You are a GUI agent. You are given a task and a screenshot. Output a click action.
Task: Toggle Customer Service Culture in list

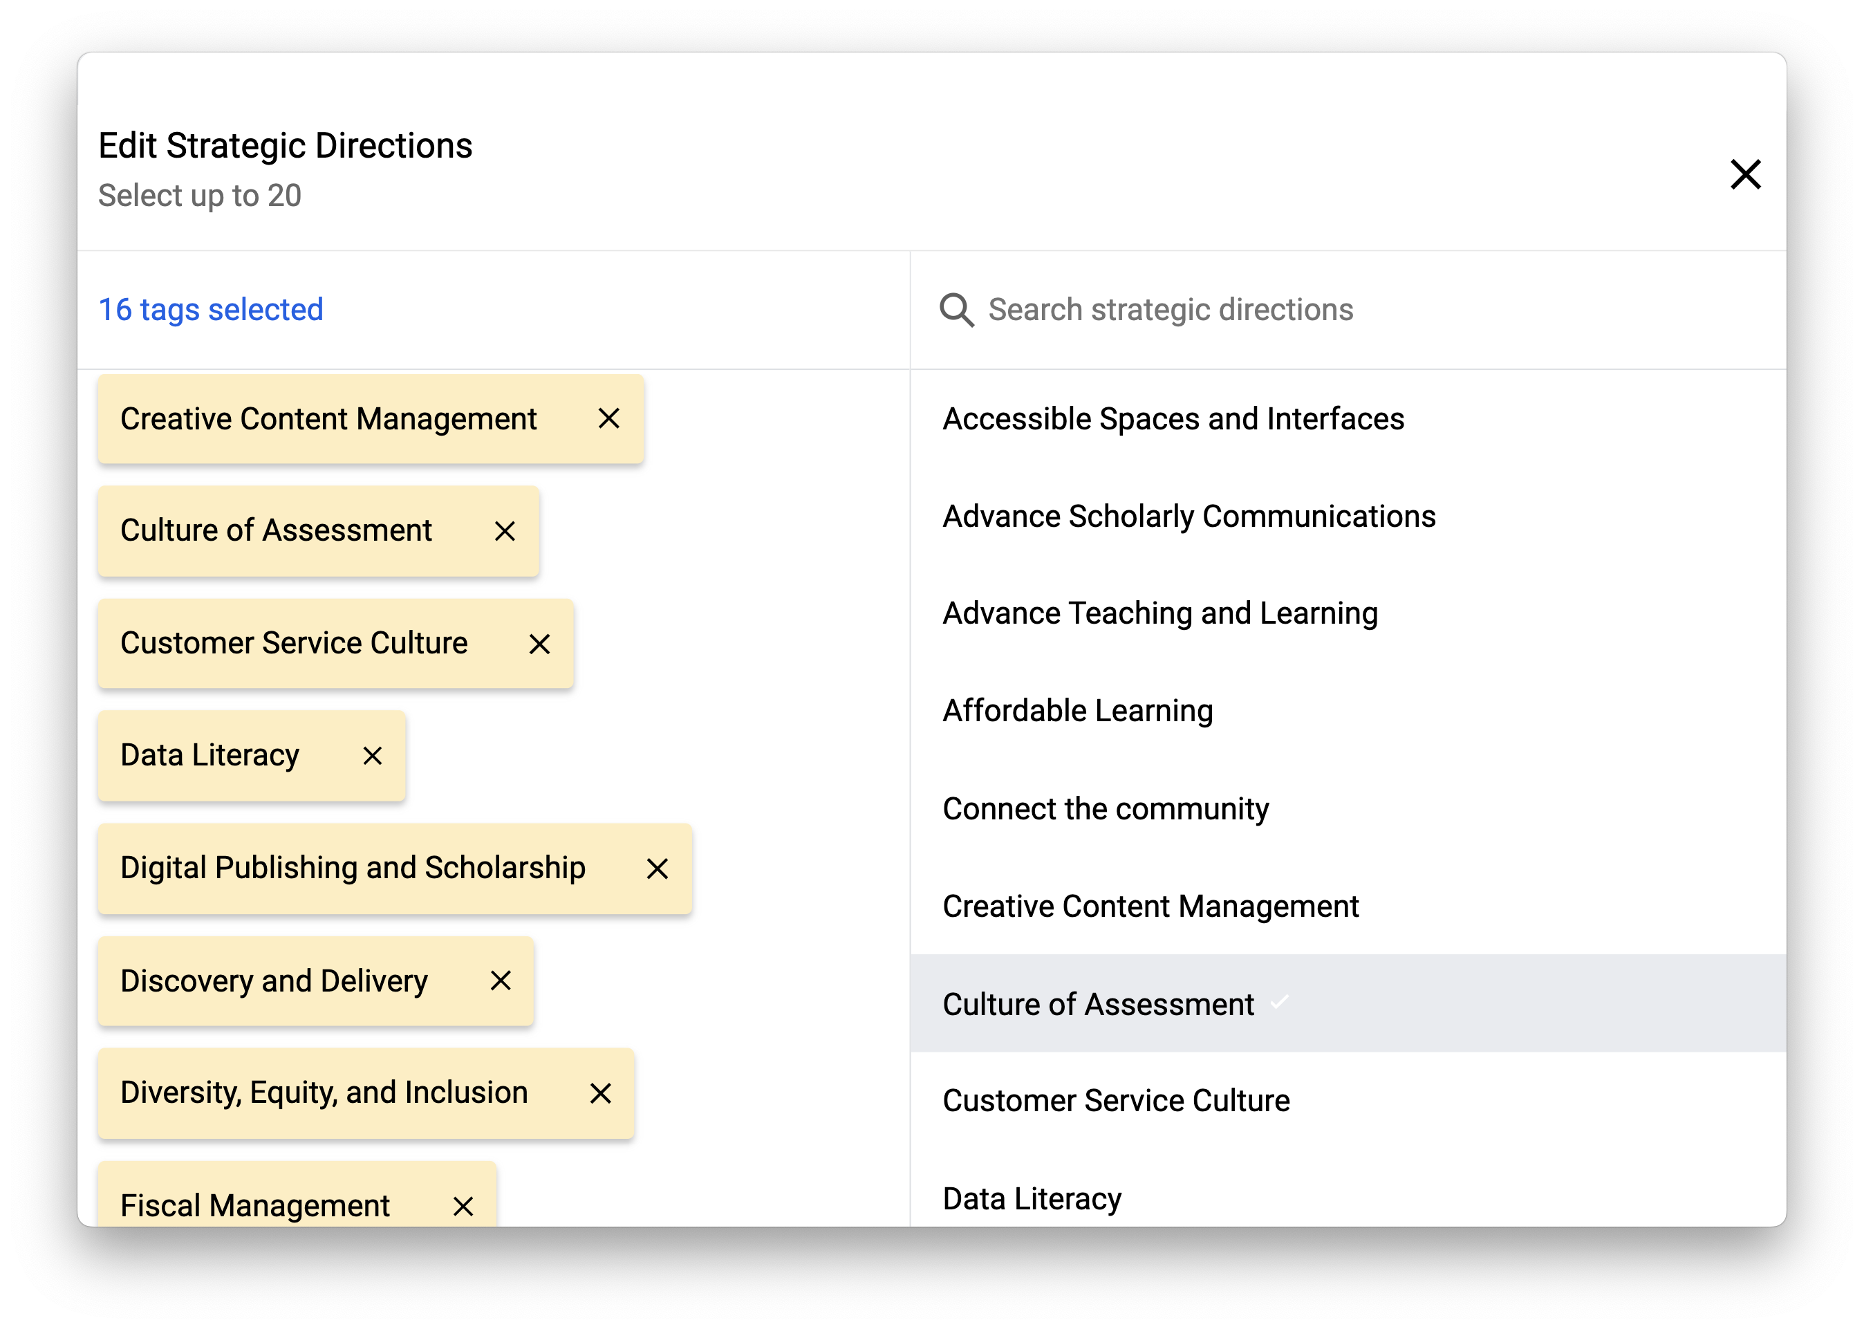pyautogui.click(x=1115, y=1101)
